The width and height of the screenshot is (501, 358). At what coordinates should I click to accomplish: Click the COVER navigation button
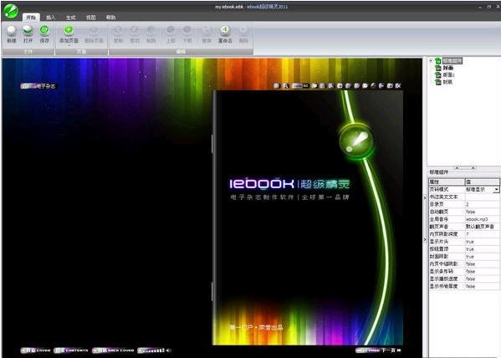[36, 350]
